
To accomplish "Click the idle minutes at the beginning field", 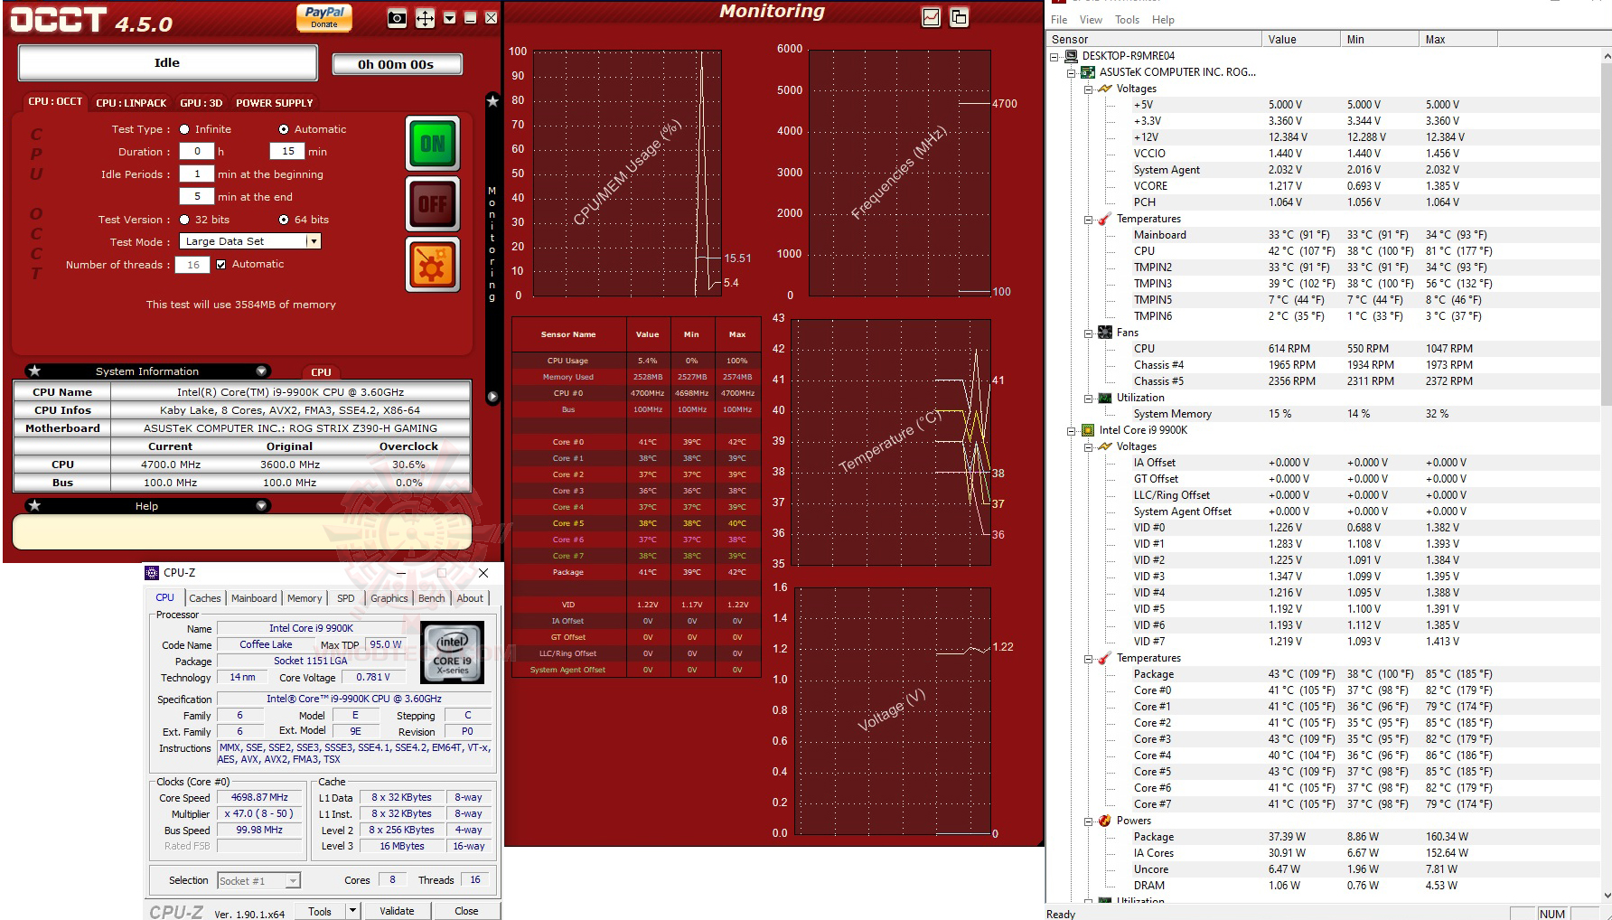I will coord(197,174).
